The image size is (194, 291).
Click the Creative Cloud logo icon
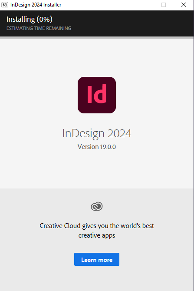point(97,206)
